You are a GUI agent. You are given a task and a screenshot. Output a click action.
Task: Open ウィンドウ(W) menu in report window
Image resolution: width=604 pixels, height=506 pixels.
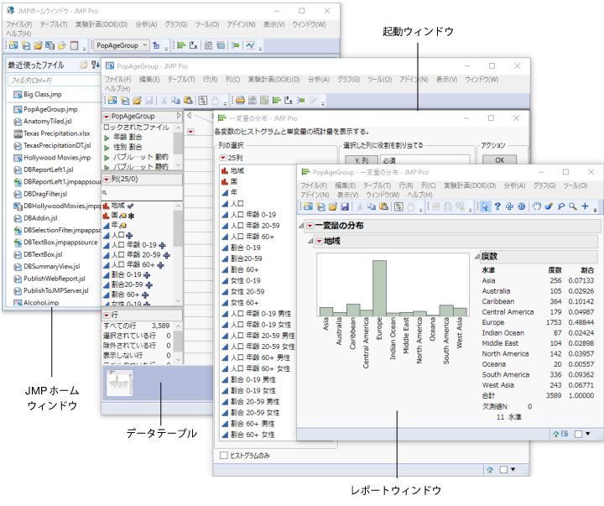click(x=383, y=195)
